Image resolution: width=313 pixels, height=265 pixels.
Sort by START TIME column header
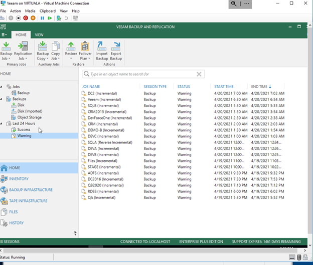(x=224, y=86)
